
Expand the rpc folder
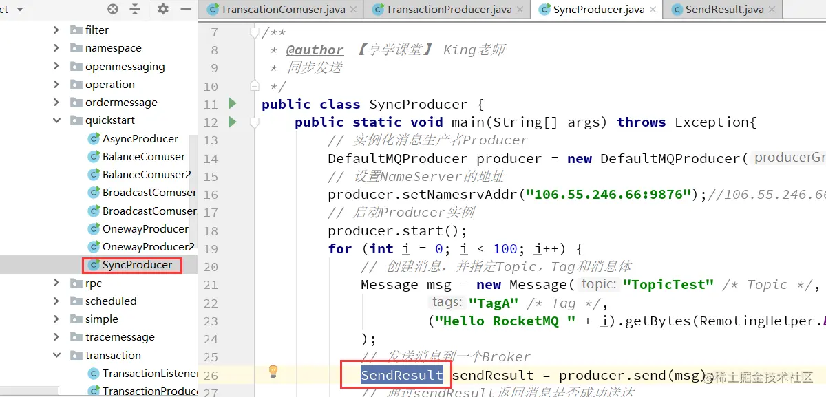(56, 283)
